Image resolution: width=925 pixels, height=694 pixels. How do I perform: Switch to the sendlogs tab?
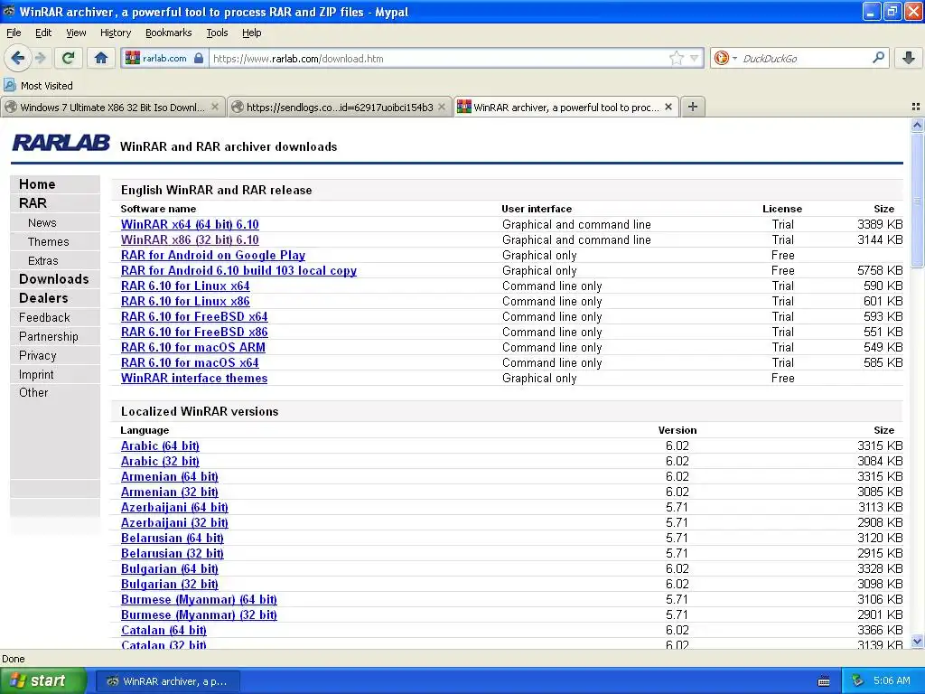pos(340,107)
